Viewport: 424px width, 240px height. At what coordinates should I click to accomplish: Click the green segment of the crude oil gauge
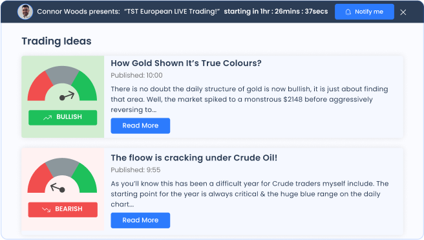tap(86, 179)
